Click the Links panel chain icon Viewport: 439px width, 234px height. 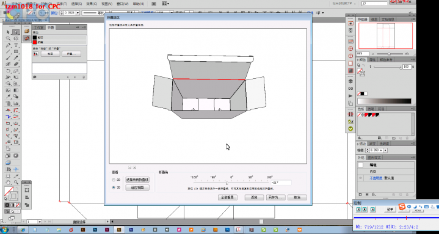point(350,89)
